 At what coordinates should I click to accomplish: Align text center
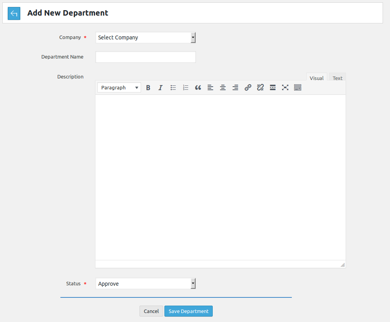(x=223, y=87)
